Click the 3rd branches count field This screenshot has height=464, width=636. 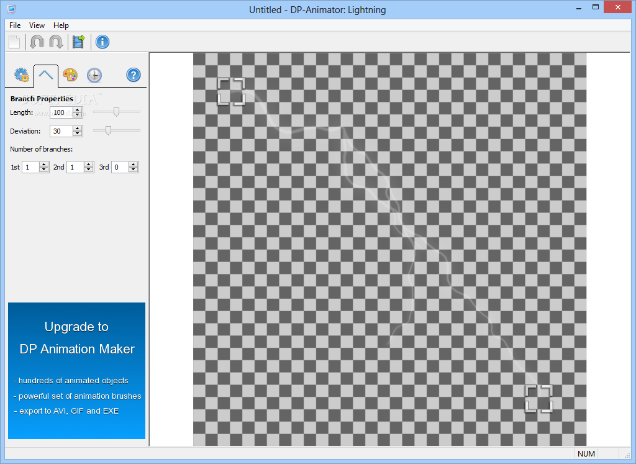(120, 167)
